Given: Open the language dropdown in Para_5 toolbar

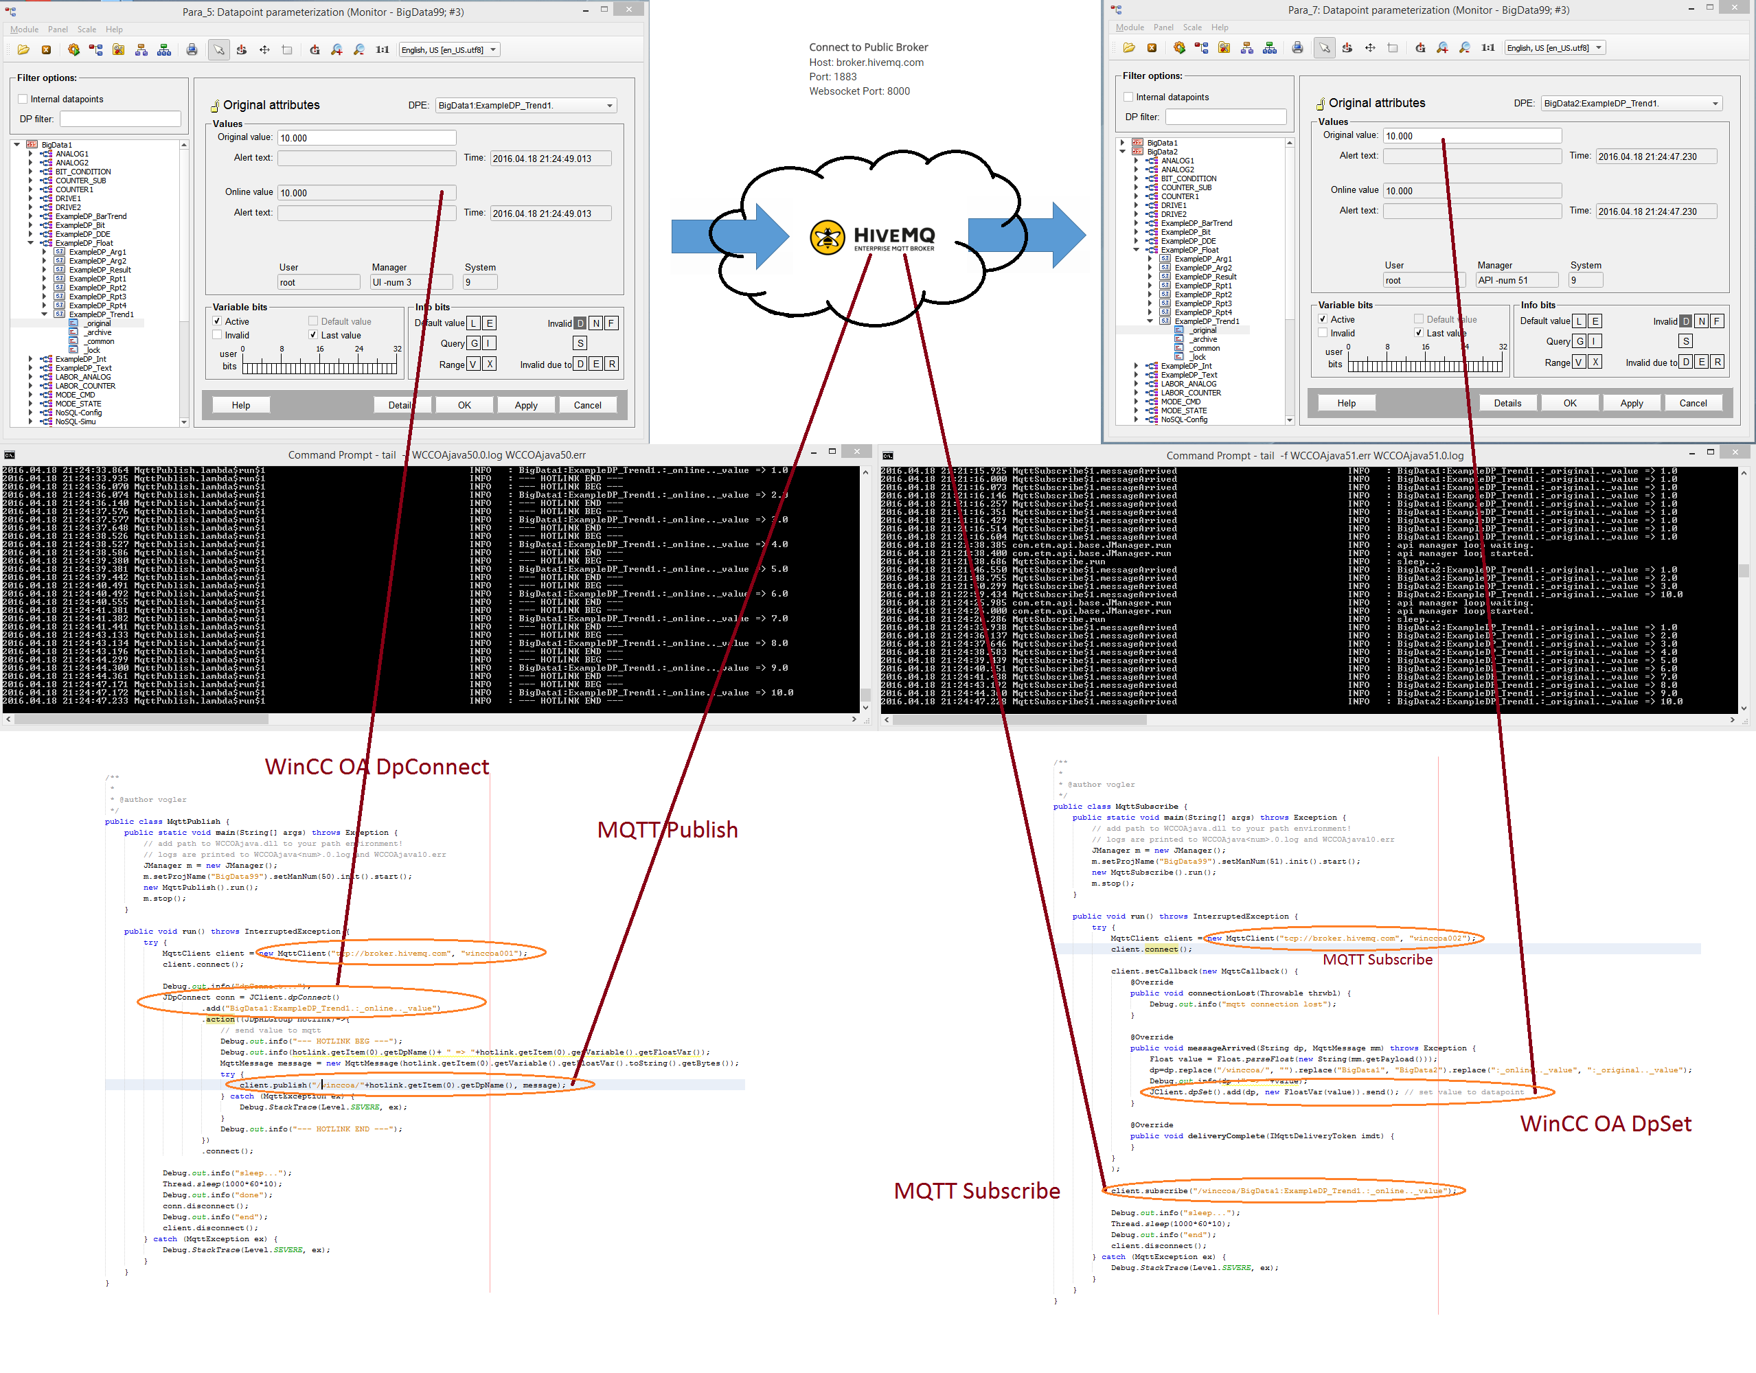Looking at the screenshot, I should pyautogui.click(x=449, y=50).
